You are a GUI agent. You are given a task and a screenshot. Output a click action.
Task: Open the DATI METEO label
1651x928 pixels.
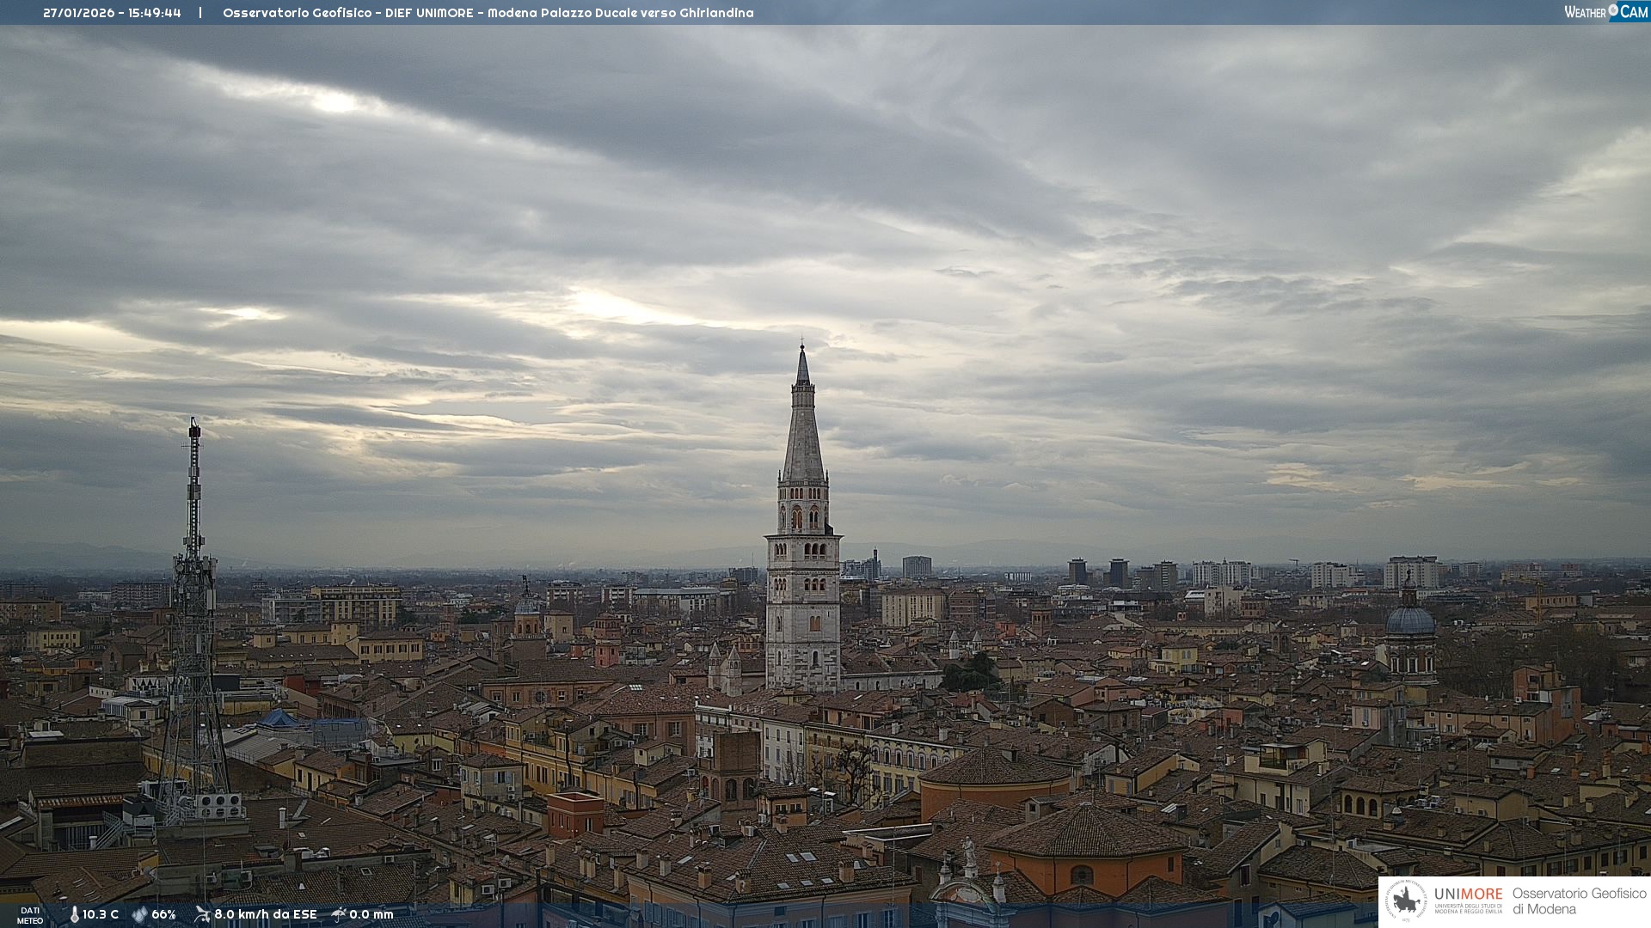[30, 915]
